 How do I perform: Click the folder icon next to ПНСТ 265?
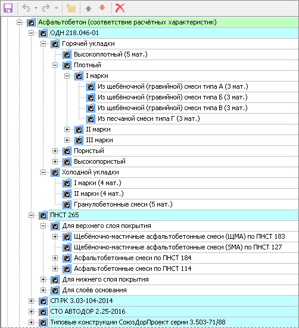click(43, 215)
